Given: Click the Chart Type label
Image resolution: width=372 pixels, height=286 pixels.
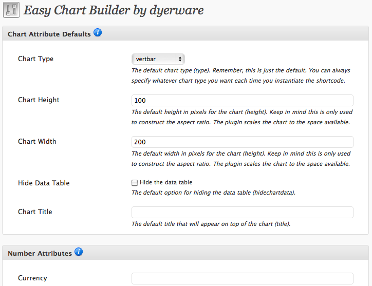Looking at the screenshot, I should click(35, 59).
